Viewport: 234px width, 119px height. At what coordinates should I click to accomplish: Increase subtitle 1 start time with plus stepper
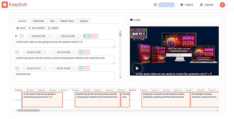49,36
